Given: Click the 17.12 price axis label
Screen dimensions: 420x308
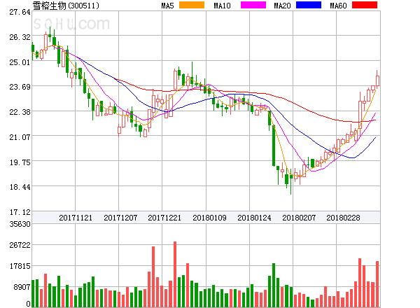Looking at the screenshot, I should click(20, 212).
